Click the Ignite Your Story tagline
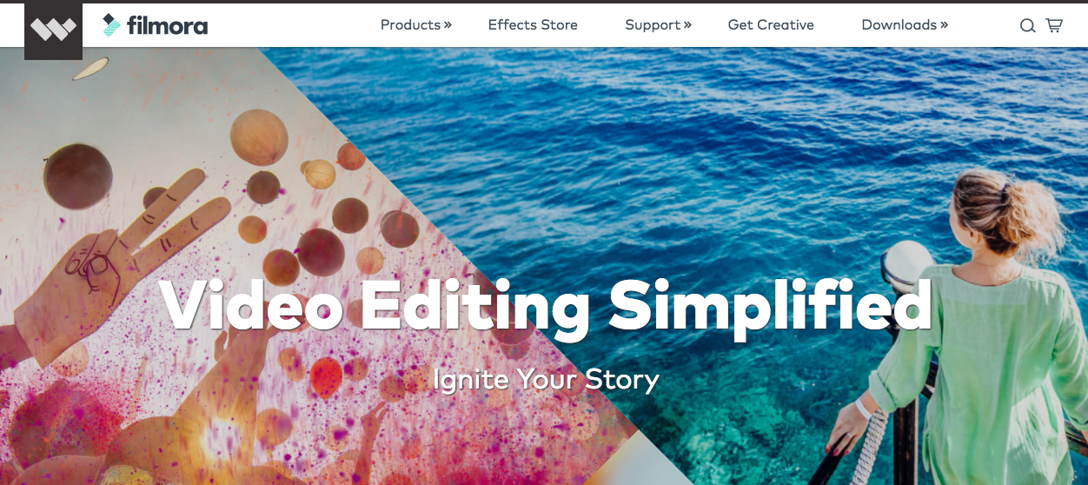The height and width of the screenshot is (485, 1088). [546, 380]
